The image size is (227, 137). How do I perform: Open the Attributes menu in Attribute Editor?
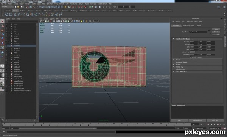pyautogui.click(x=190, y=22)
